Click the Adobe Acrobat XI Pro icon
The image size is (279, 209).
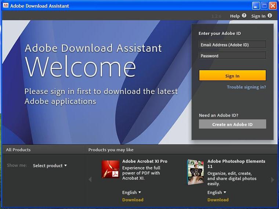pos(110,169)
